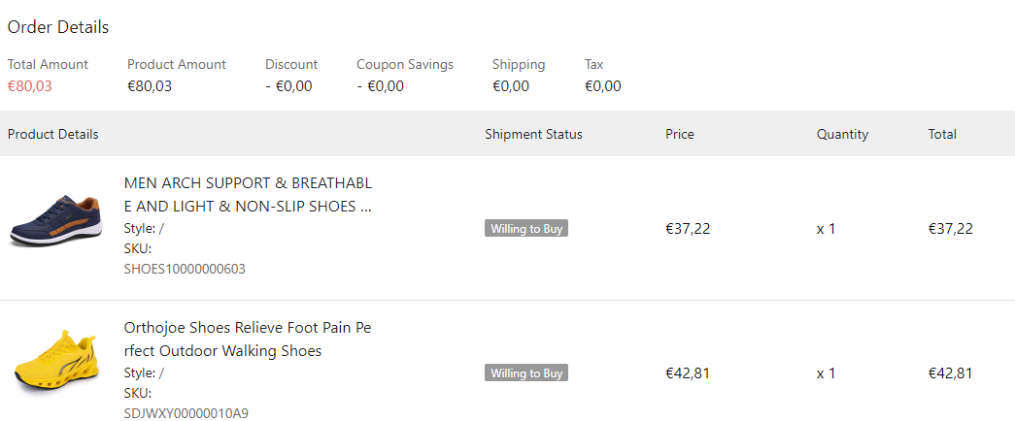The height and width of the screenshot is (421, 1015).
Task: Click the Shipping €0,00 value
Action: pos(511,86)
